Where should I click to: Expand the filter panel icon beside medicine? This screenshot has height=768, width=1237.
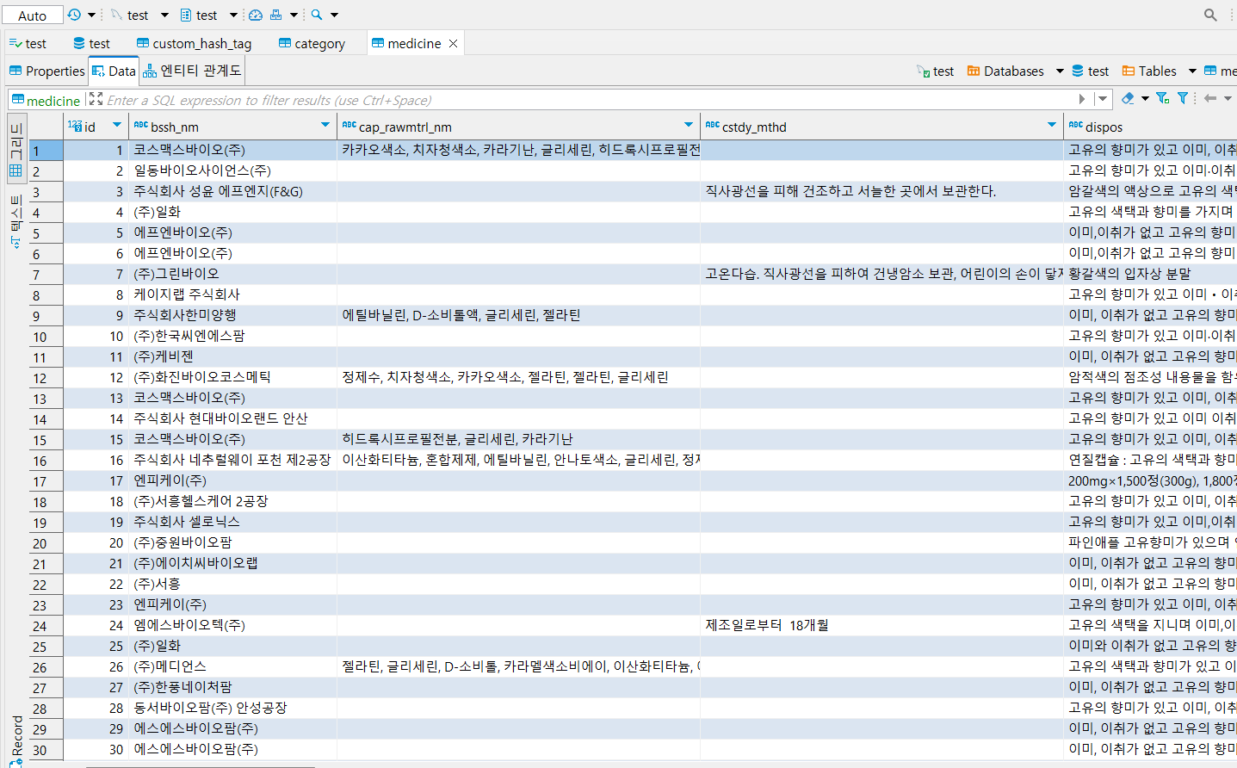(x=96, y=99)
